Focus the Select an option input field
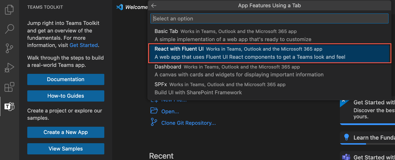 (269, 18)
